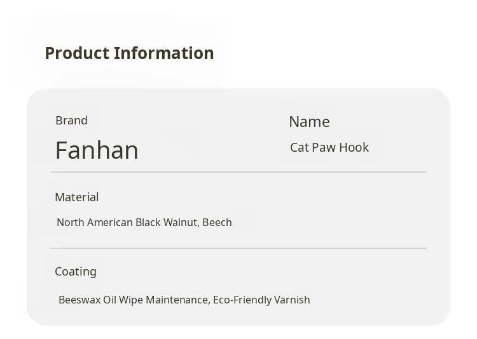The height and width of the screenshot is (339, 477).
Task: Select the "Beech" material text
Action: coord(217,223)
